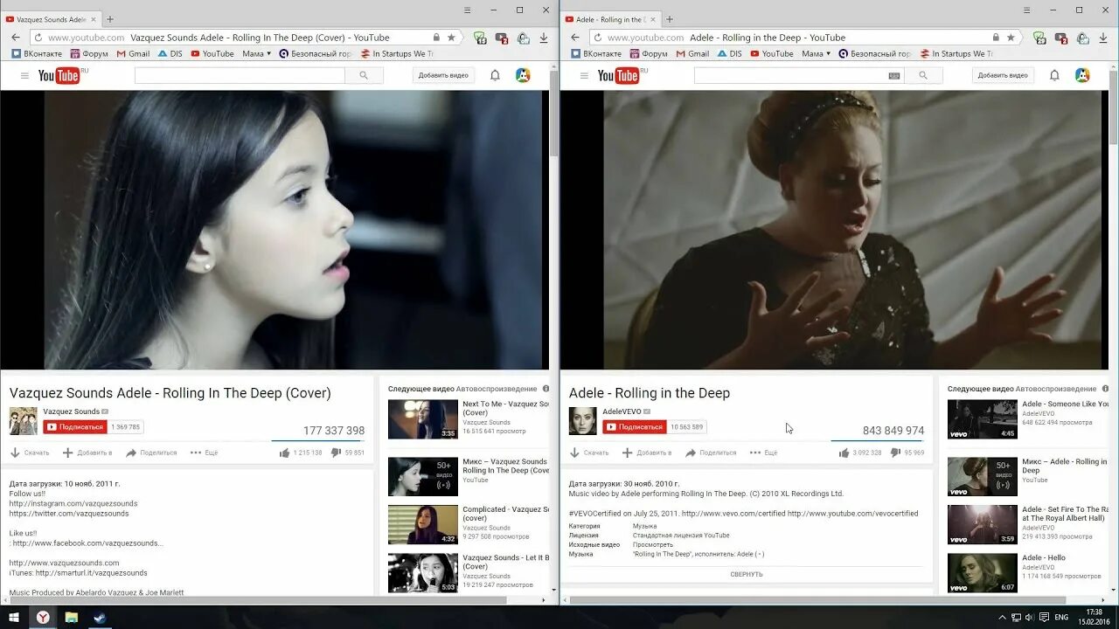1119x629 pixels.
Task: Open DIS bookmark in right window
Action: coord(730,54)
